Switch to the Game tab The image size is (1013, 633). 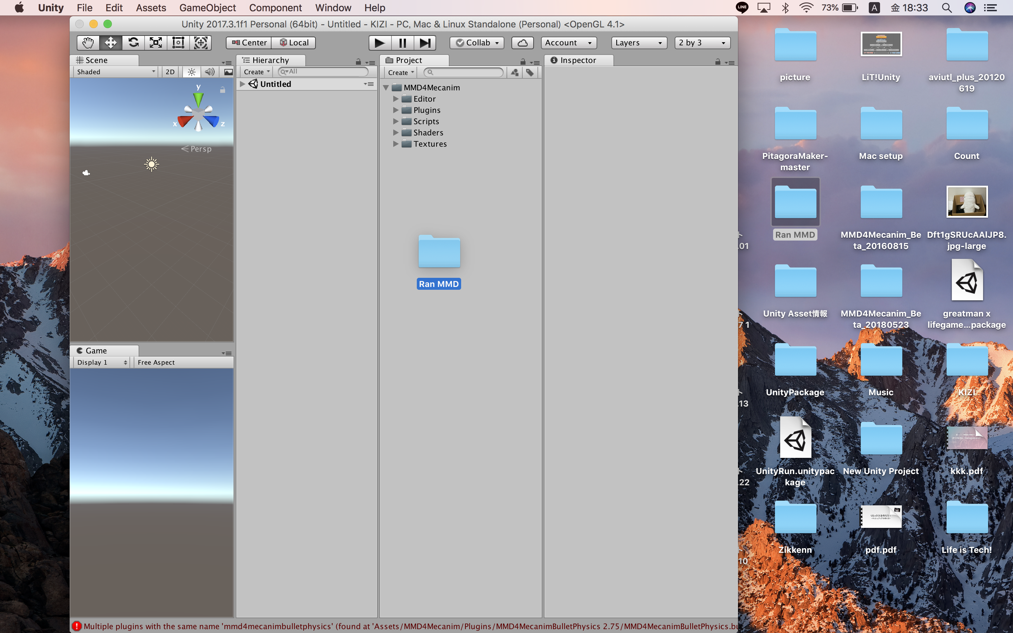(104, 351)
